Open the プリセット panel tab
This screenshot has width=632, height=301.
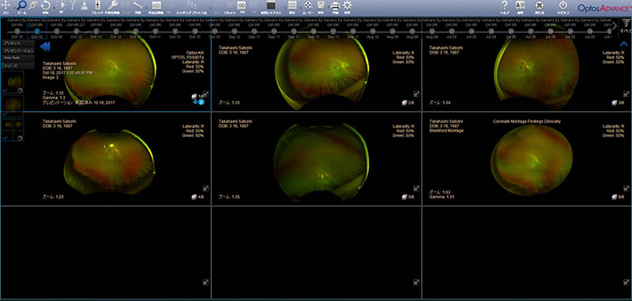click(13, 43)
